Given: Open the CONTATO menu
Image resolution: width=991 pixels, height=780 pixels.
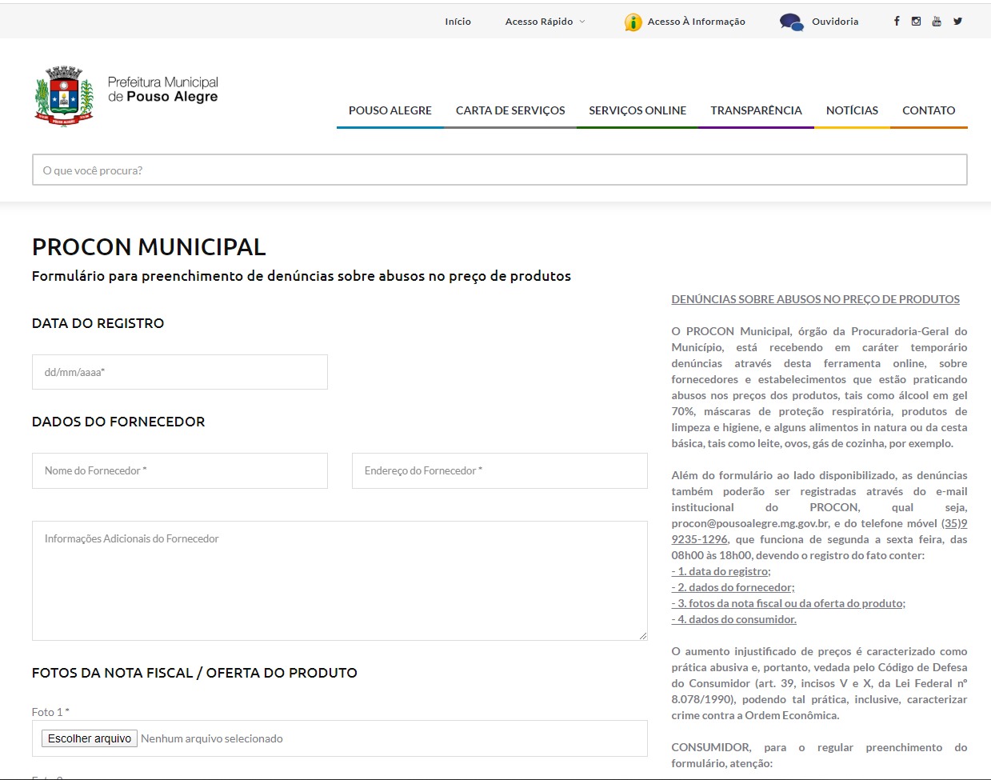Looking at the screenshot, I should point(929,111).
